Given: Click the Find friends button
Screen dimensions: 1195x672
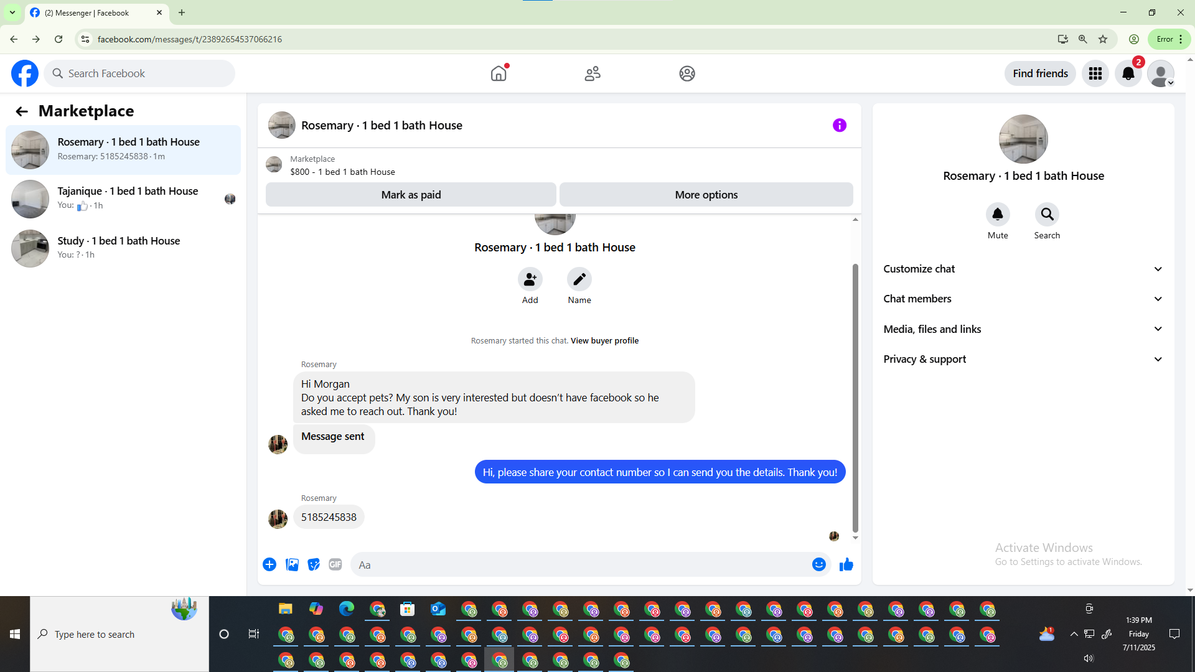Looking at the screenshot, I should coord(1040,73).
